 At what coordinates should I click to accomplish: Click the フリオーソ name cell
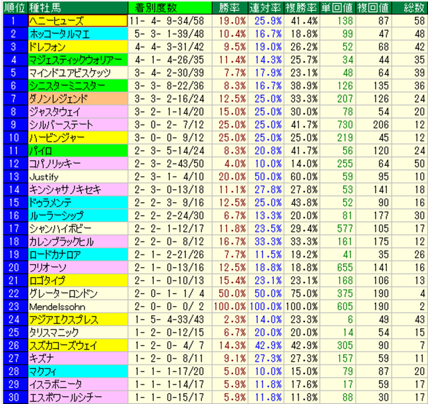78,268
